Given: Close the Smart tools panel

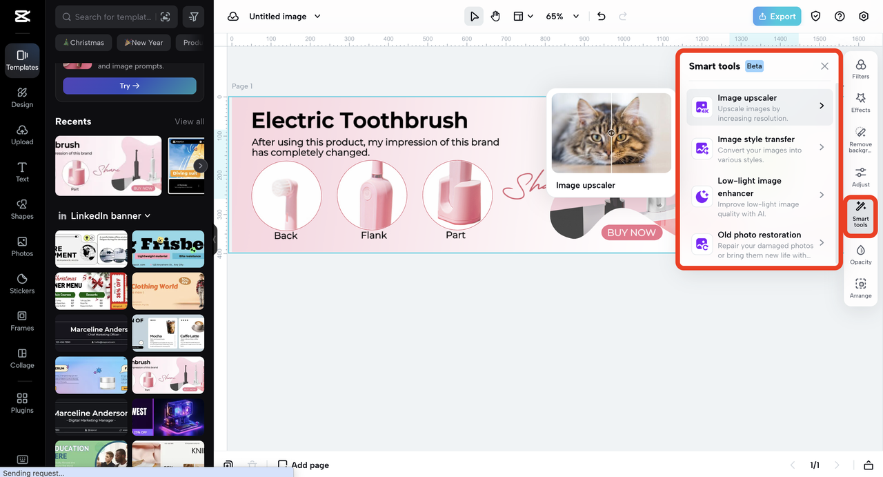Looking at the screenshot, I should click(x=824, y=66).
